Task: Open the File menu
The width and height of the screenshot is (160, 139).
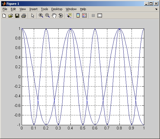Action: click(5, 9)
